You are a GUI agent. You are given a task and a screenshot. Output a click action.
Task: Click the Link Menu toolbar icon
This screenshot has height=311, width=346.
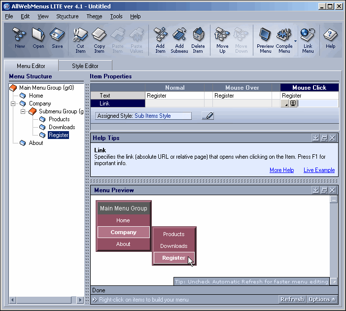click(x=308, y=40)
